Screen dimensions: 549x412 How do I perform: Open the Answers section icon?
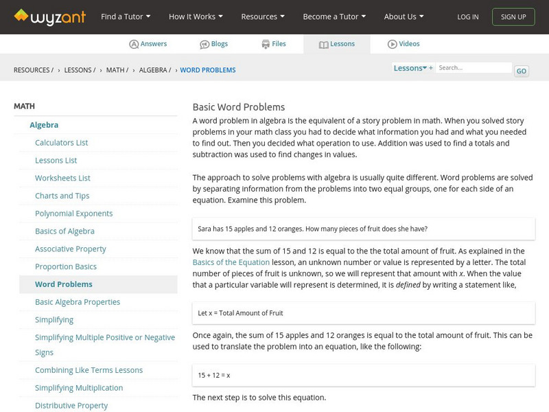click(134, 44)
